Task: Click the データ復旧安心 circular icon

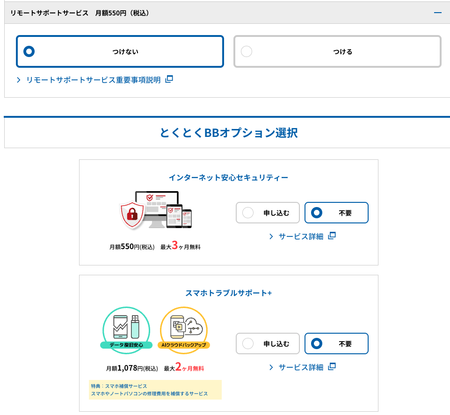Action: click(x=126, y=329)
